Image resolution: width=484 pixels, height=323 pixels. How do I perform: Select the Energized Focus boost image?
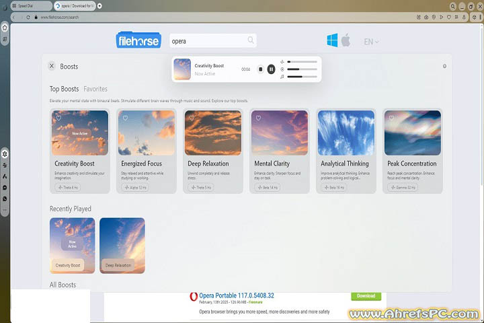(147, 133)
